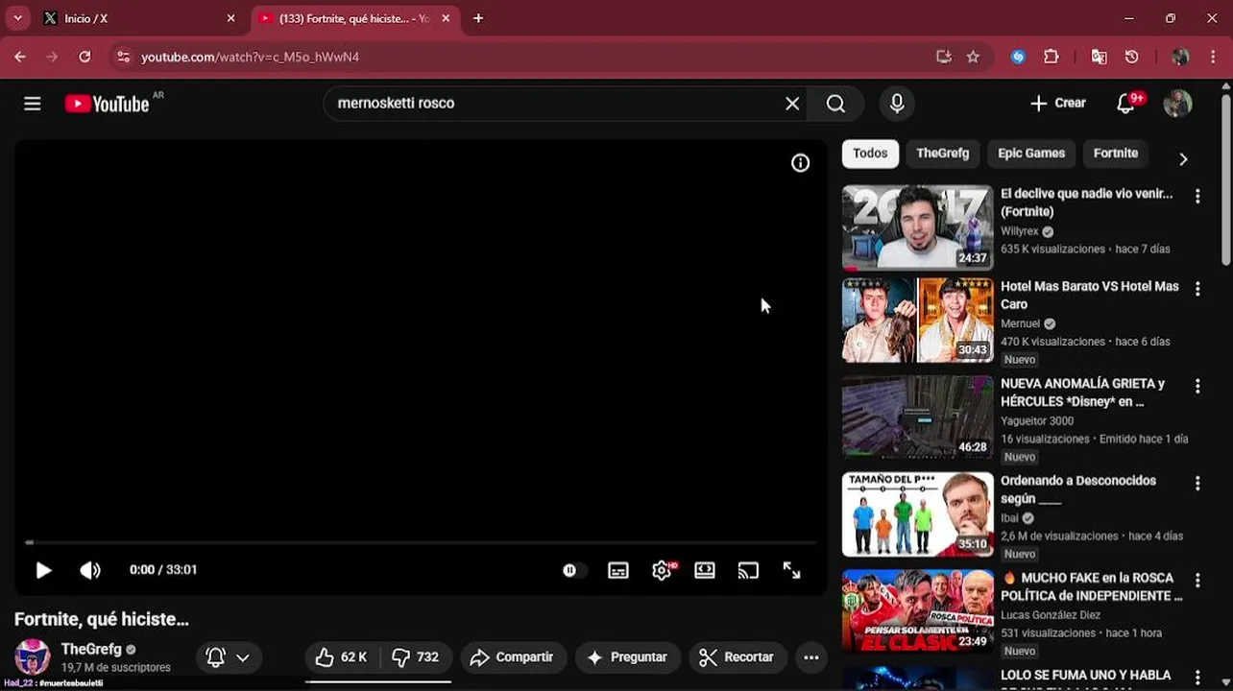
Task: Cast the video to a TV
Action: tap(748, 570)
